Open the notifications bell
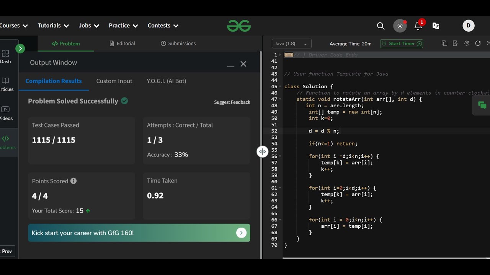 point(418,26)
